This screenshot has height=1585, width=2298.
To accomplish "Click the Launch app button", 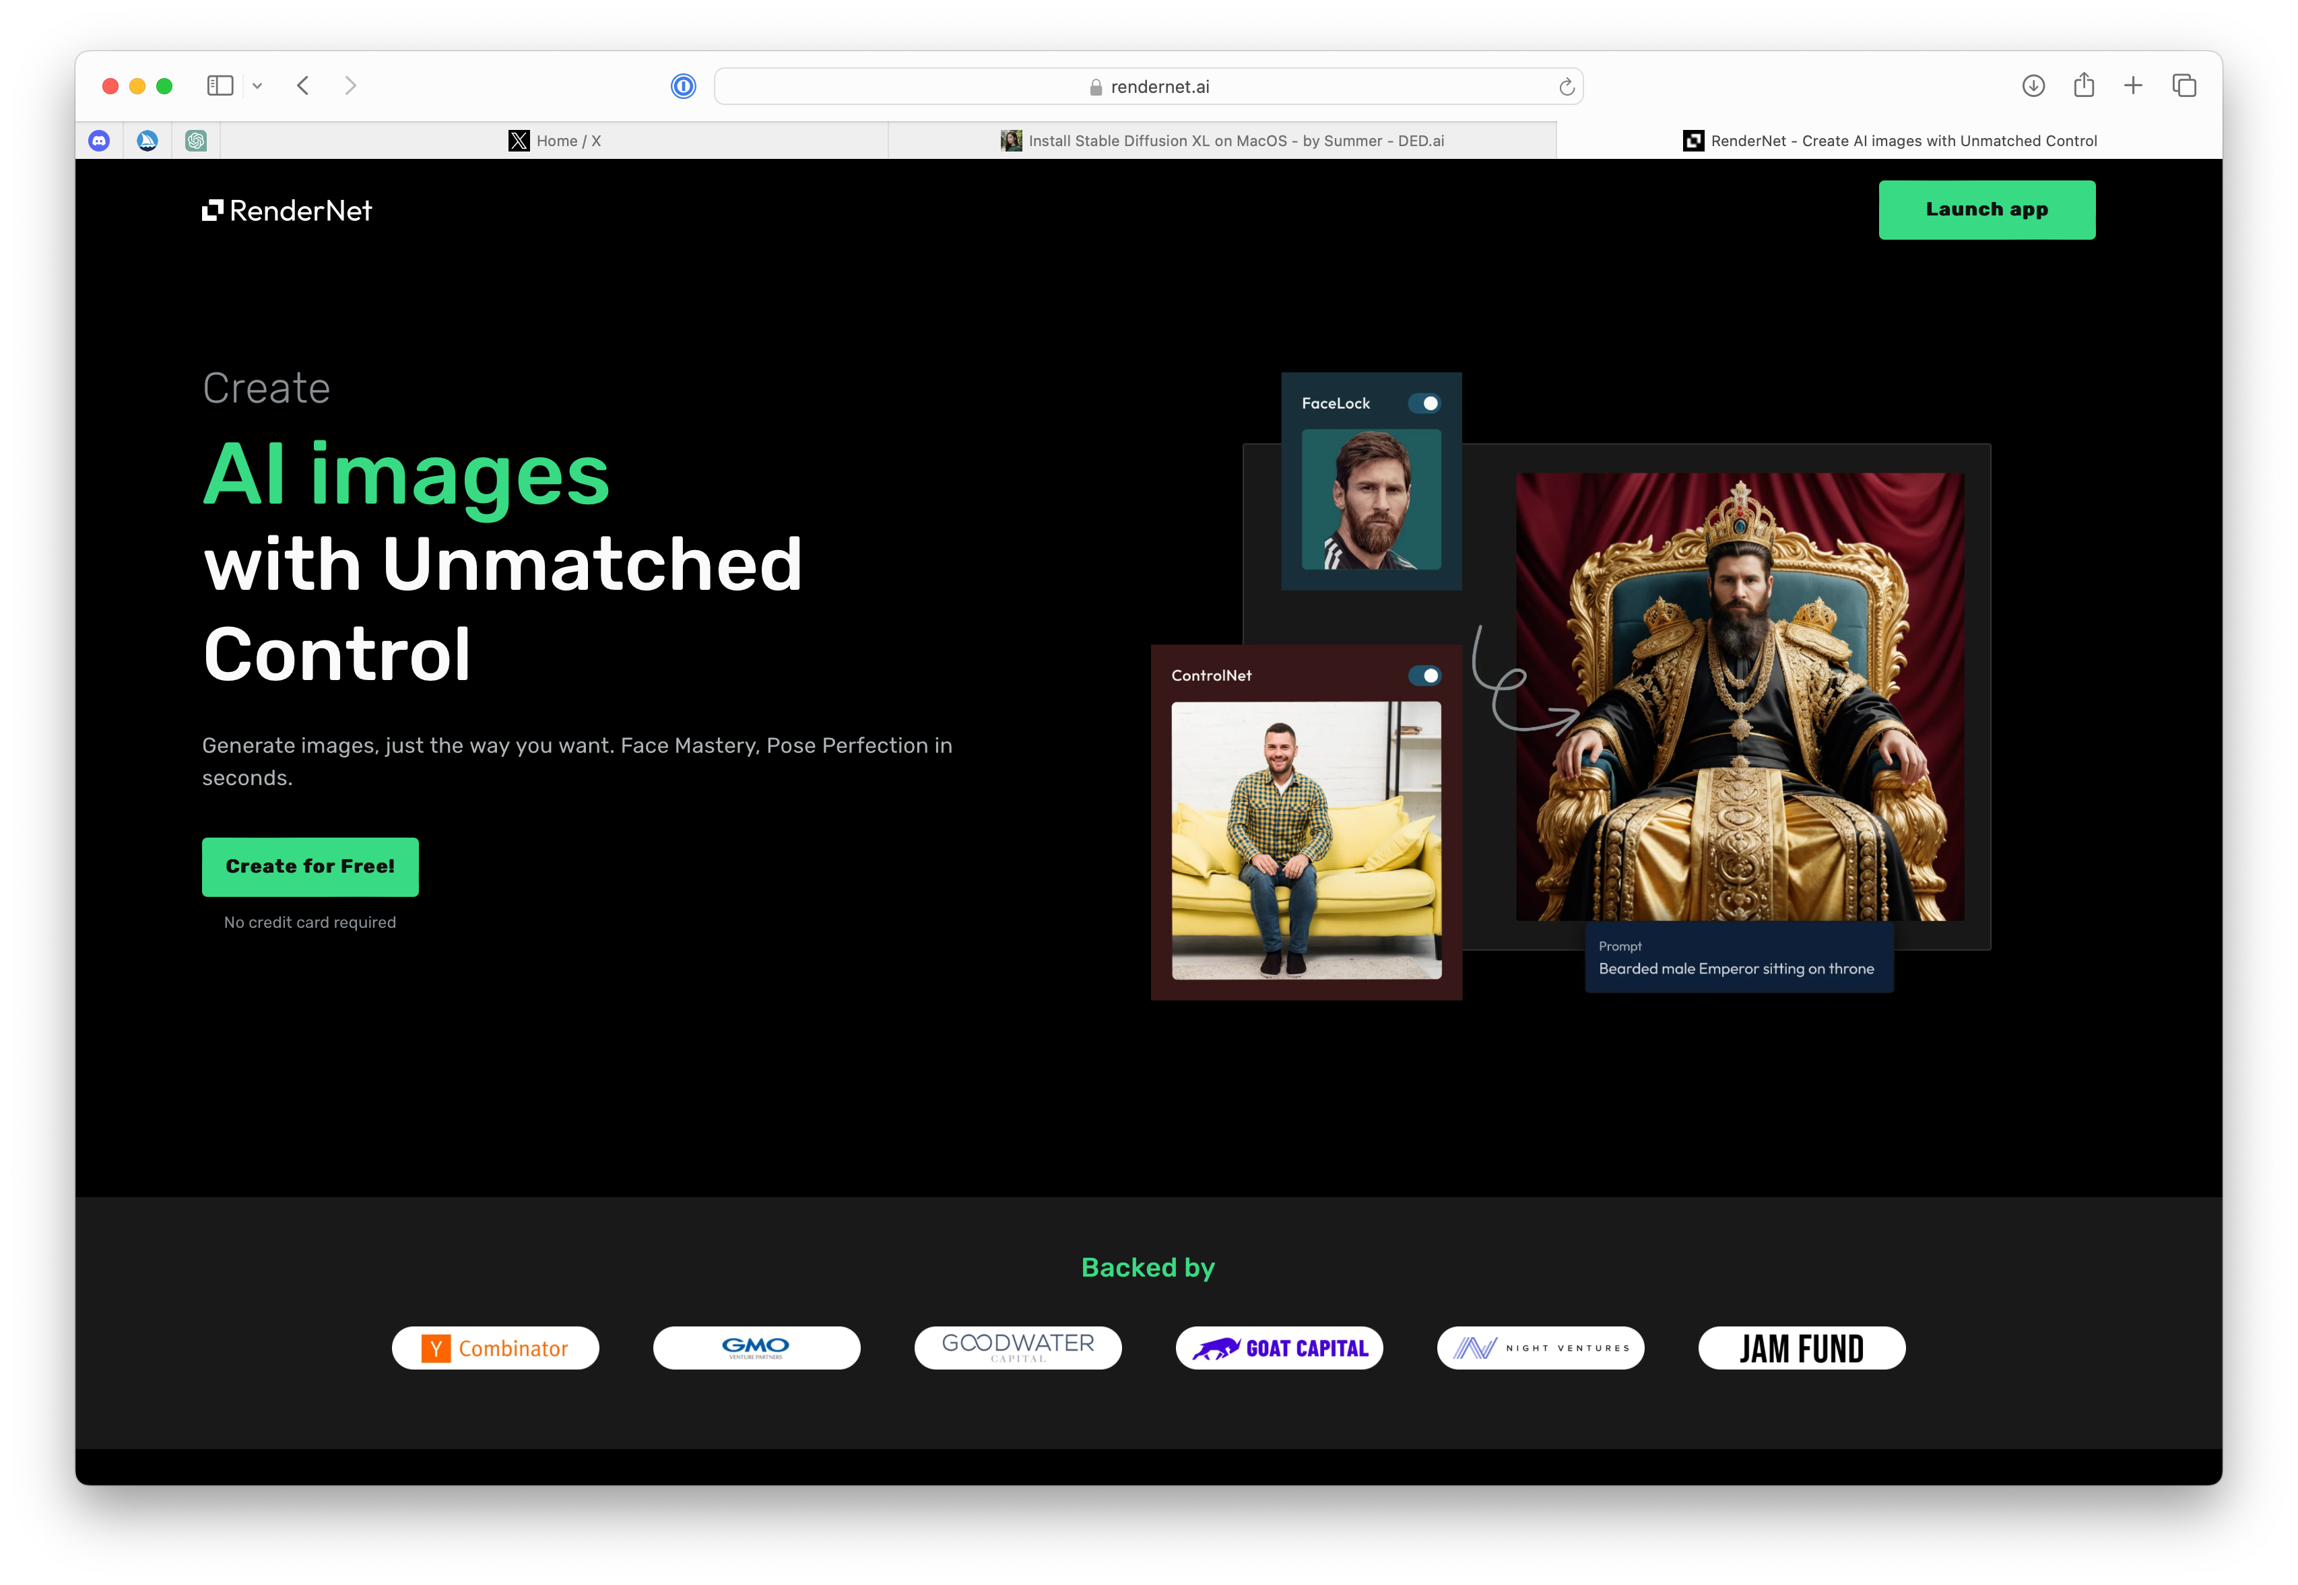I will 1986,209.
